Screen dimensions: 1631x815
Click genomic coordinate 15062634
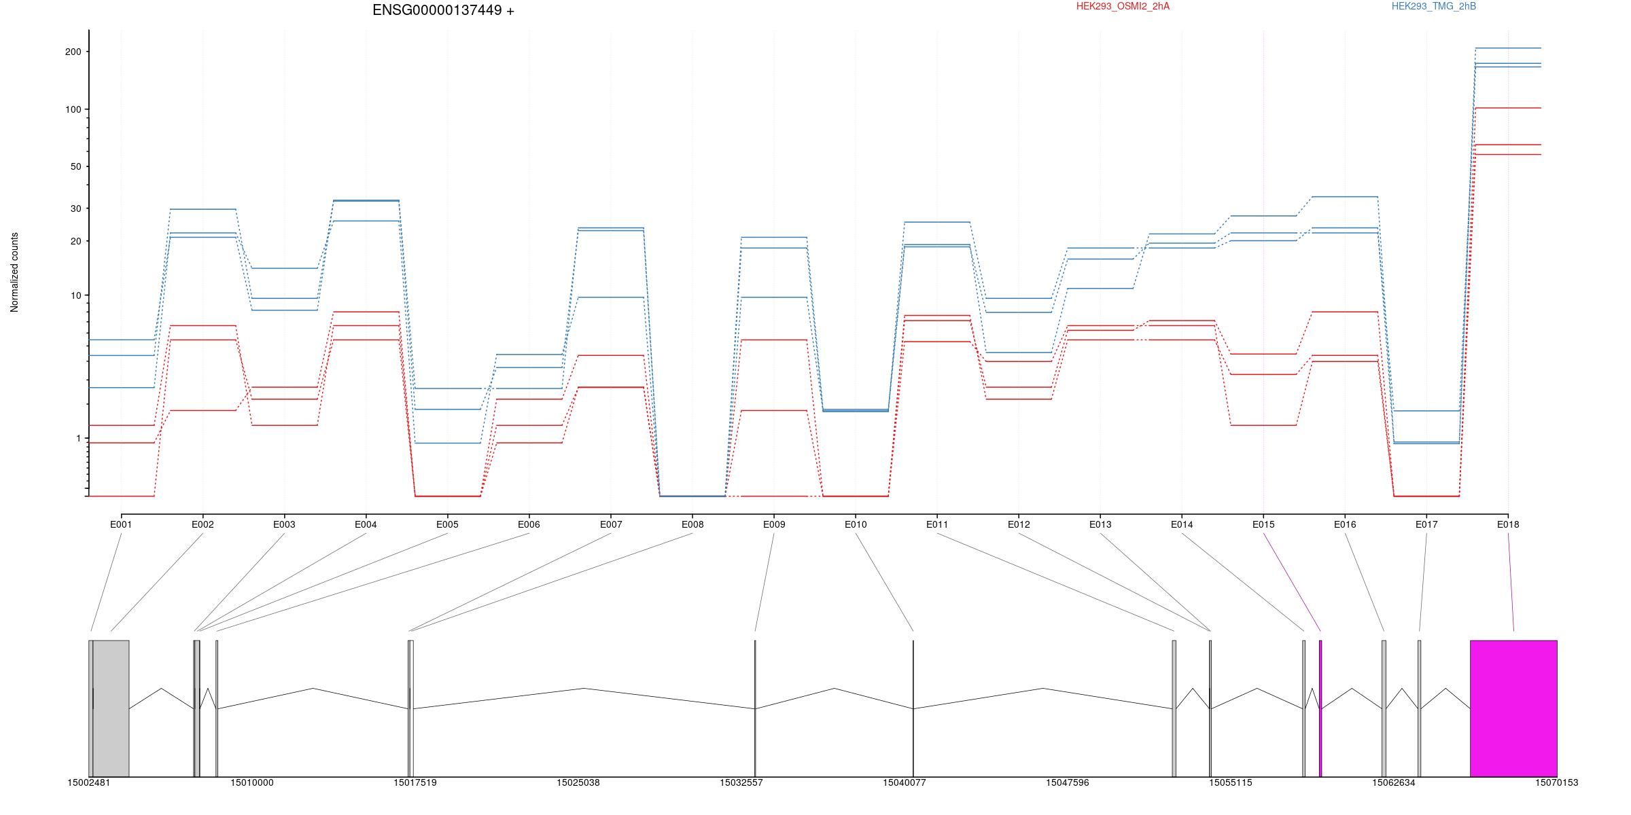pos(1393,782)
